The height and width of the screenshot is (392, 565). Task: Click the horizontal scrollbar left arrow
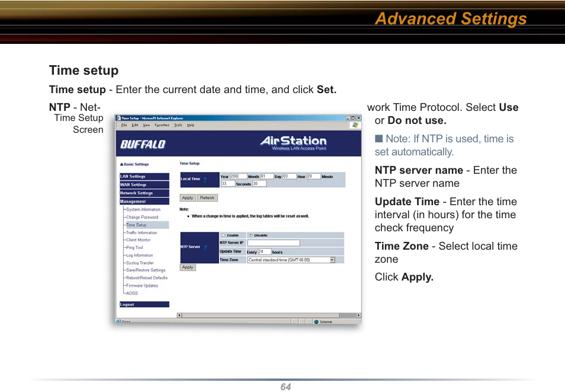[x=179, y=315]
